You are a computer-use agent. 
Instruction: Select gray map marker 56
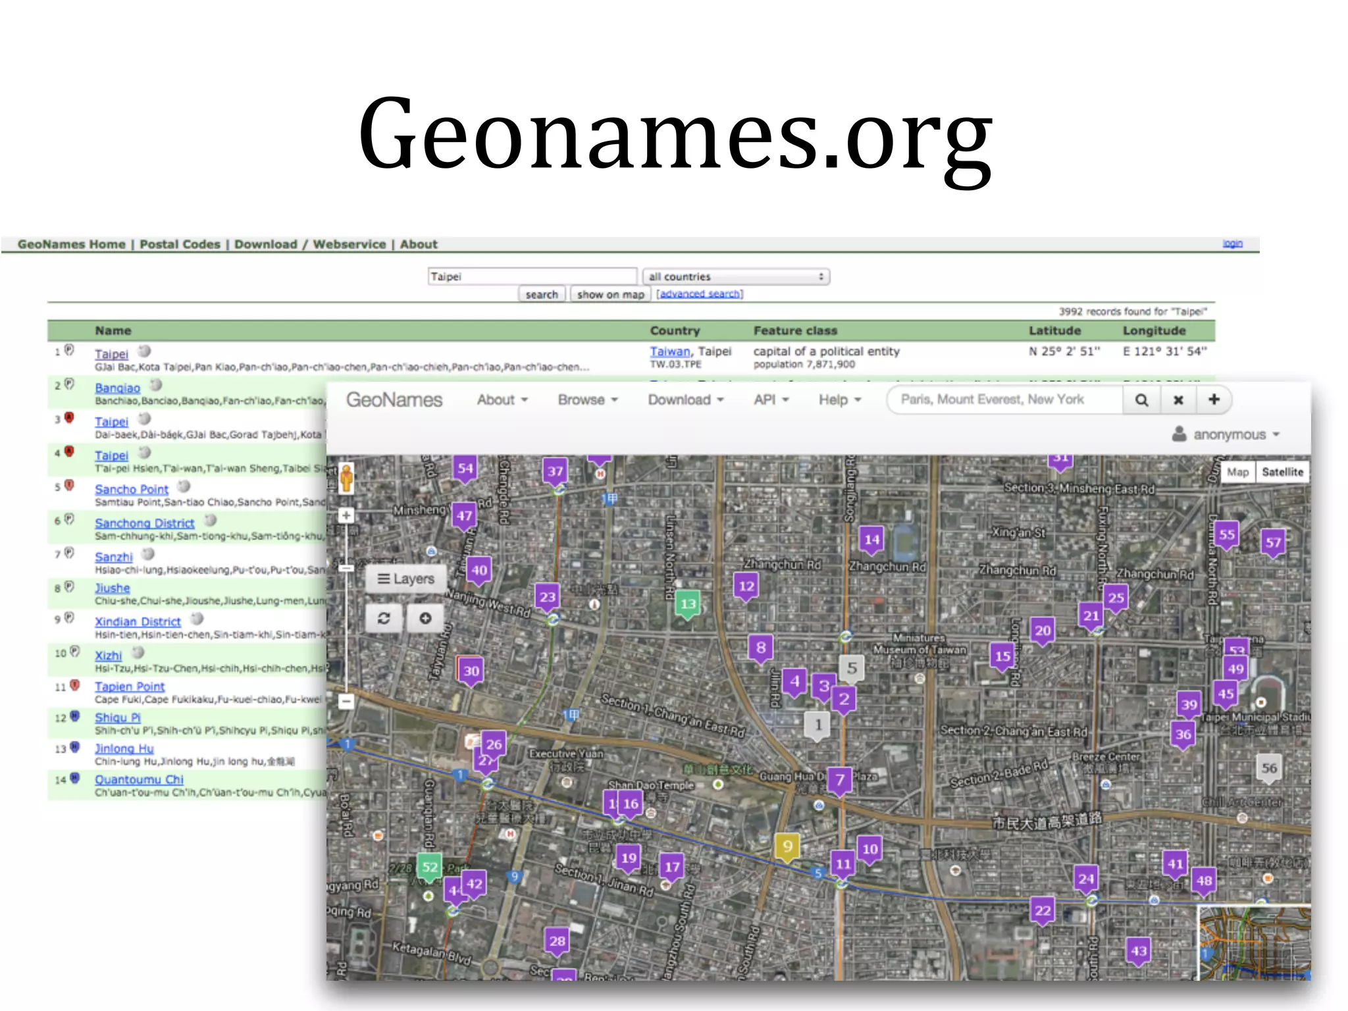(x=1269, y=769)
